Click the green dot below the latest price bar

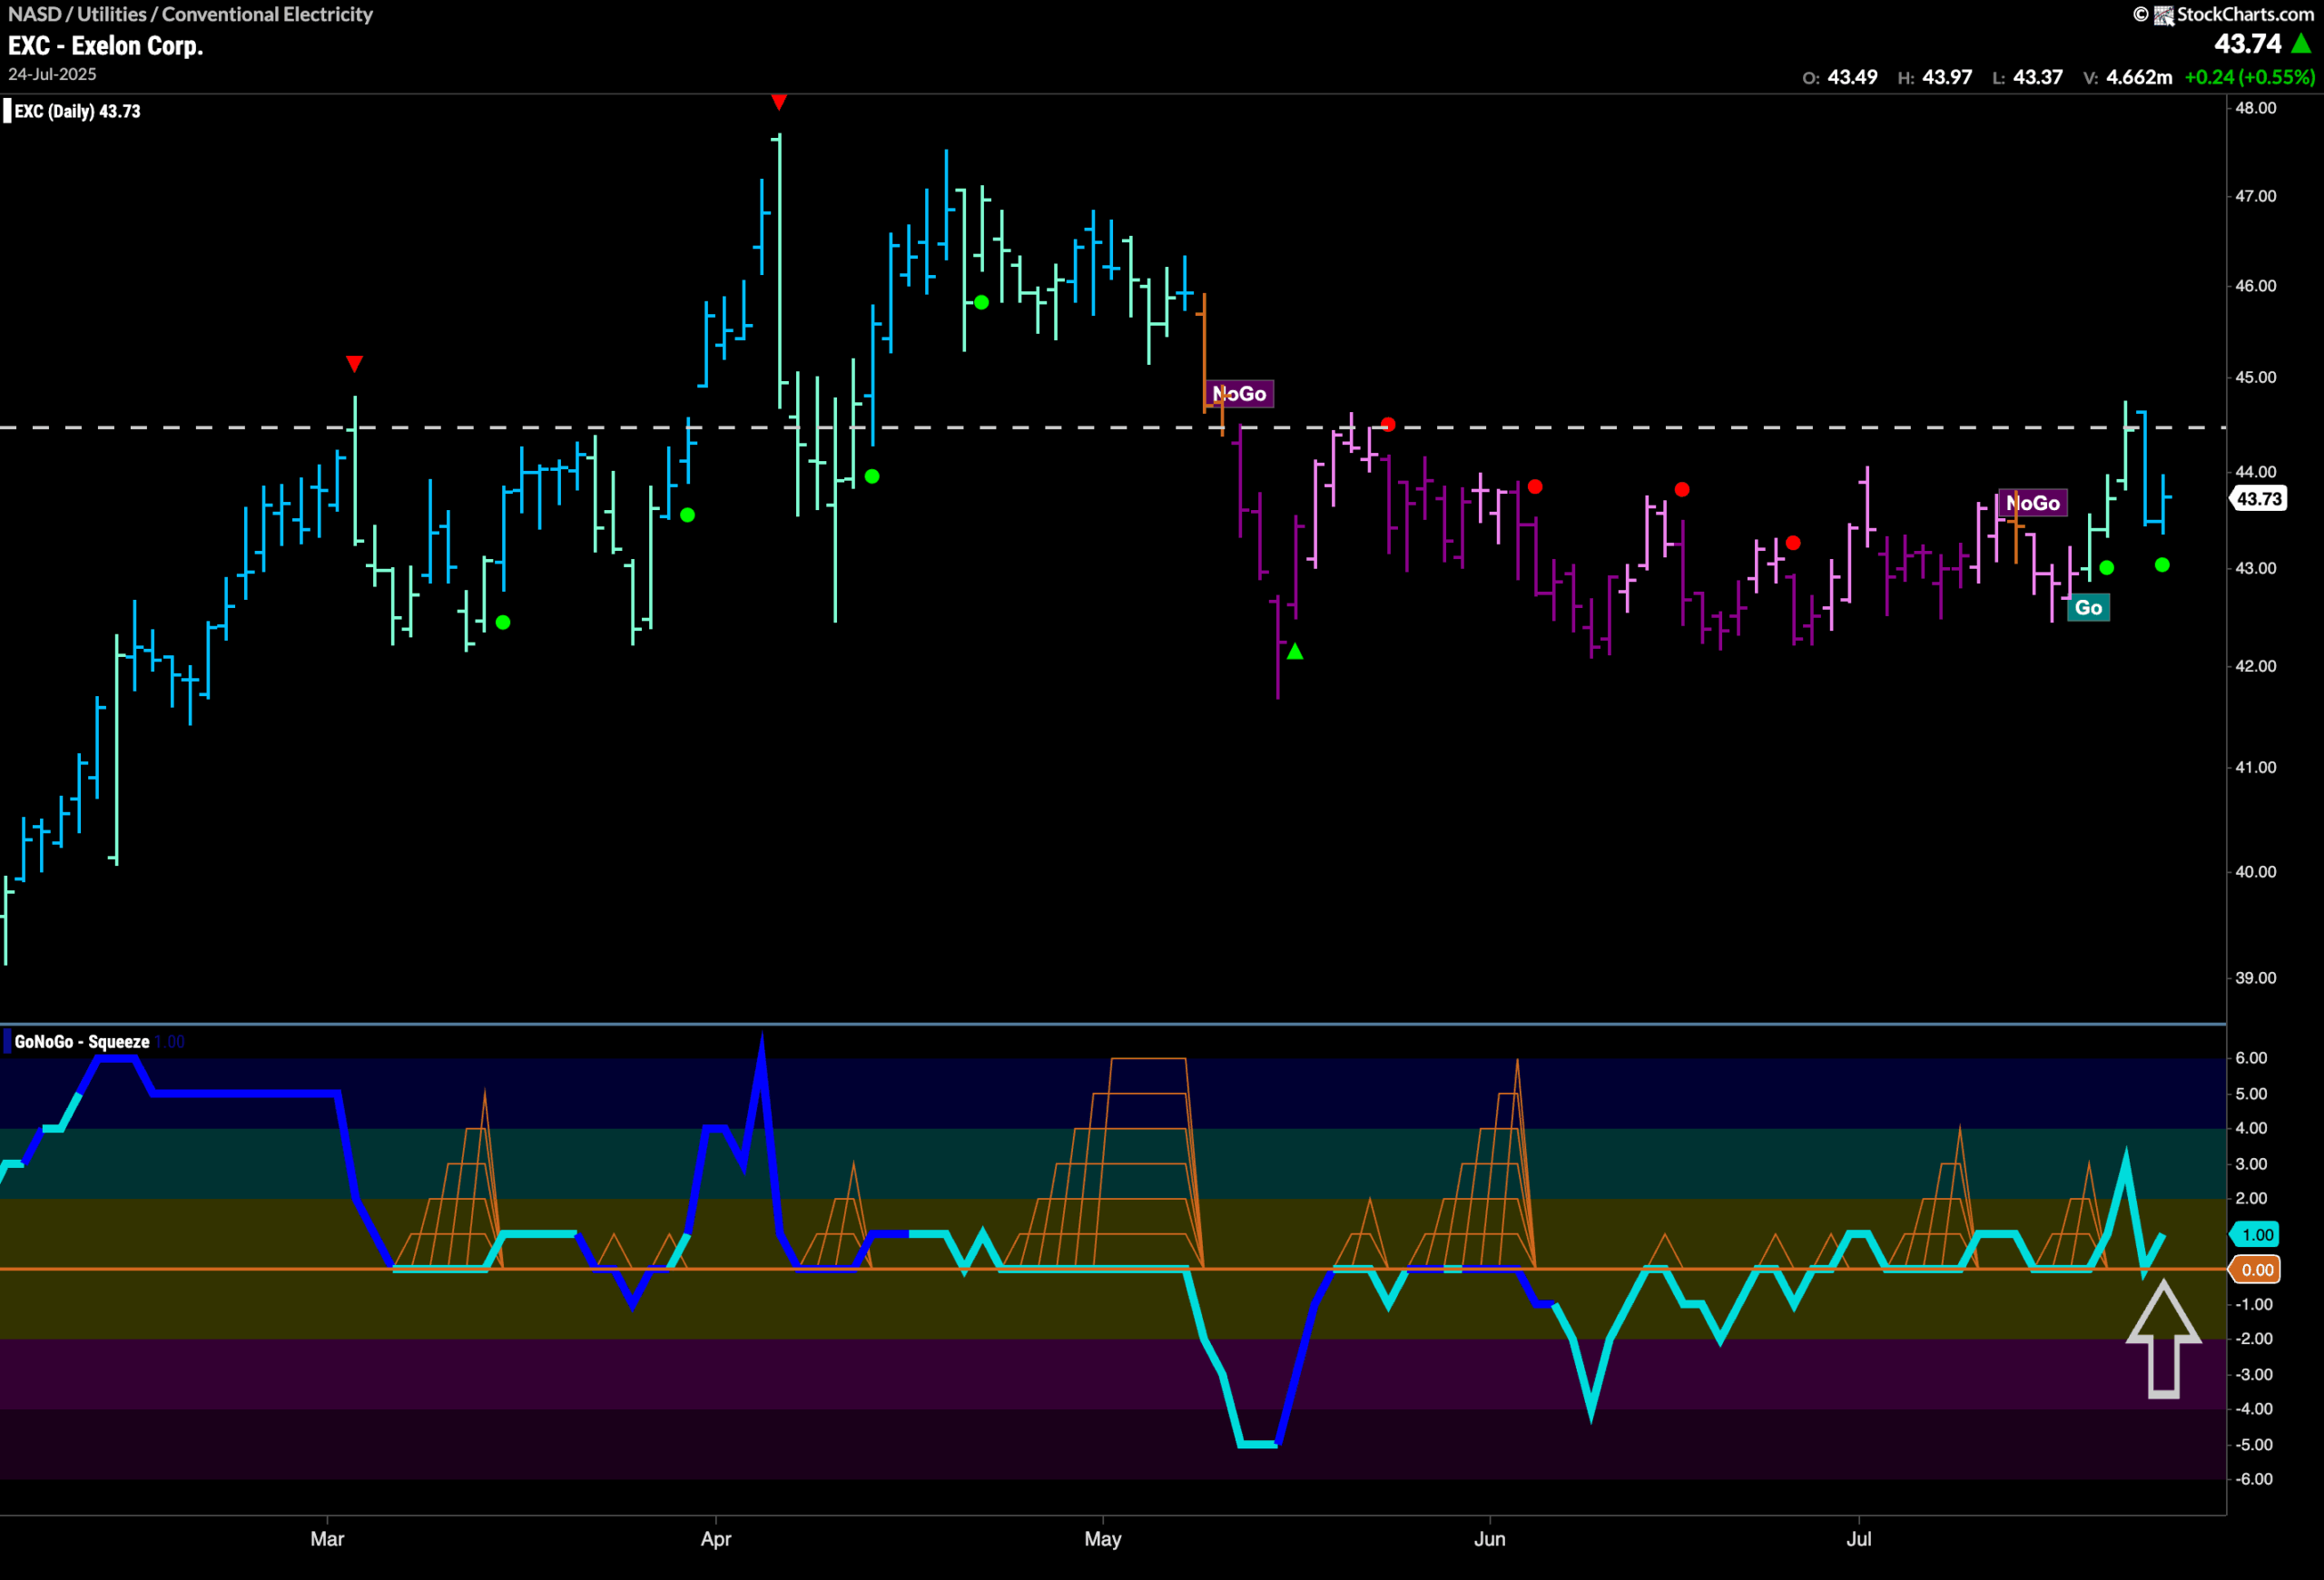click(x=2162, y=564)
